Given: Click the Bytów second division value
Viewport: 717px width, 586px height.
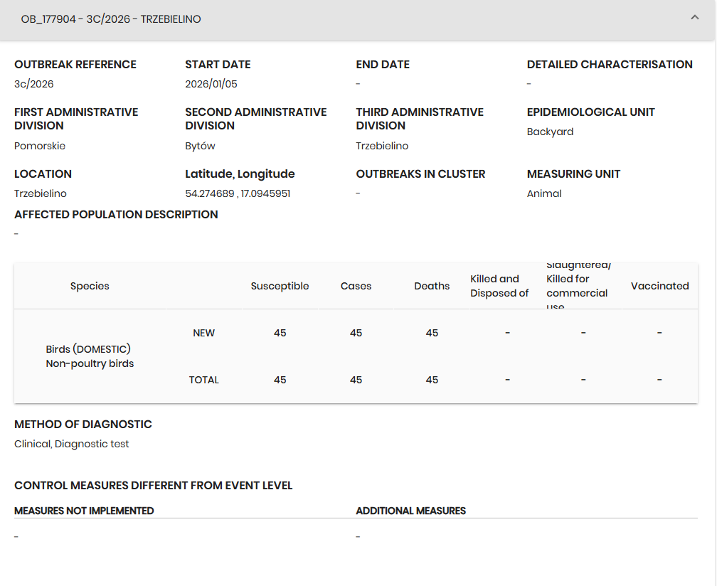Looking at the screenshot, I should point(200,146).
